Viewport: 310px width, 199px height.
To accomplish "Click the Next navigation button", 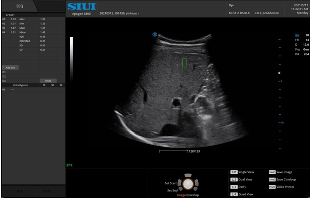I will point(47,191).
